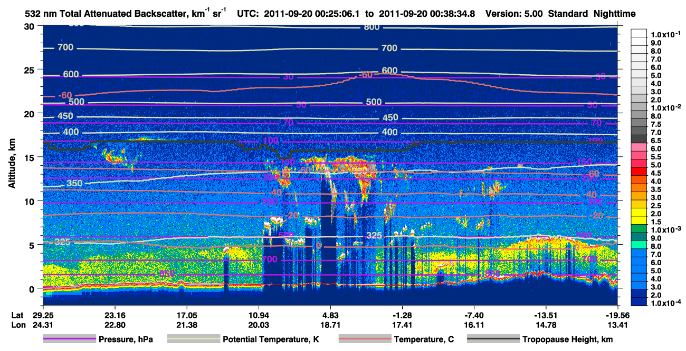Click the altitude tick label '30'
Screen dimensions: 686x351
(30, 26)
